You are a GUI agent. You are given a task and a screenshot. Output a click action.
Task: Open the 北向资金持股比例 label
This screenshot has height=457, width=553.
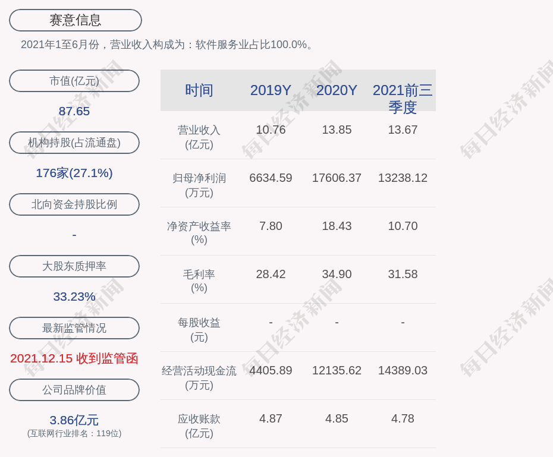(x=74, y=204)
